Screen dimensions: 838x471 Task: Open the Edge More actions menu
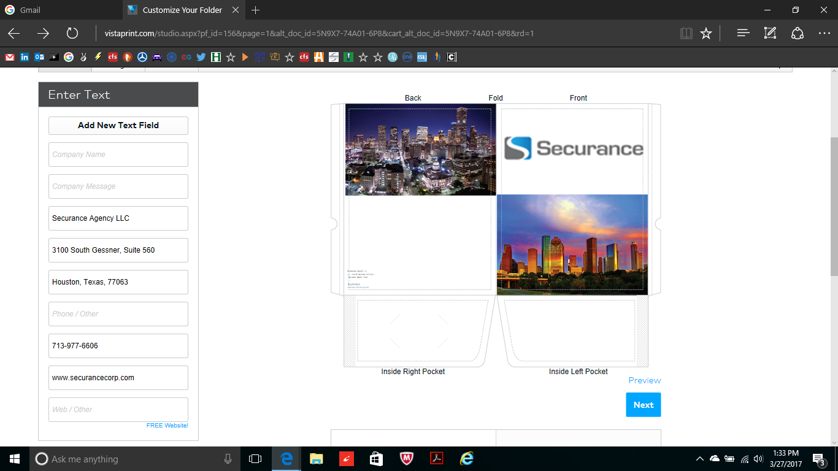click(x=824, y=33)
